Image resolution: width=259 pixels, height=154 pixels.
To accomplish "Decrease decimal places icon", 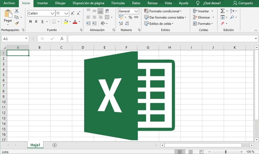I will click(127, 23).
